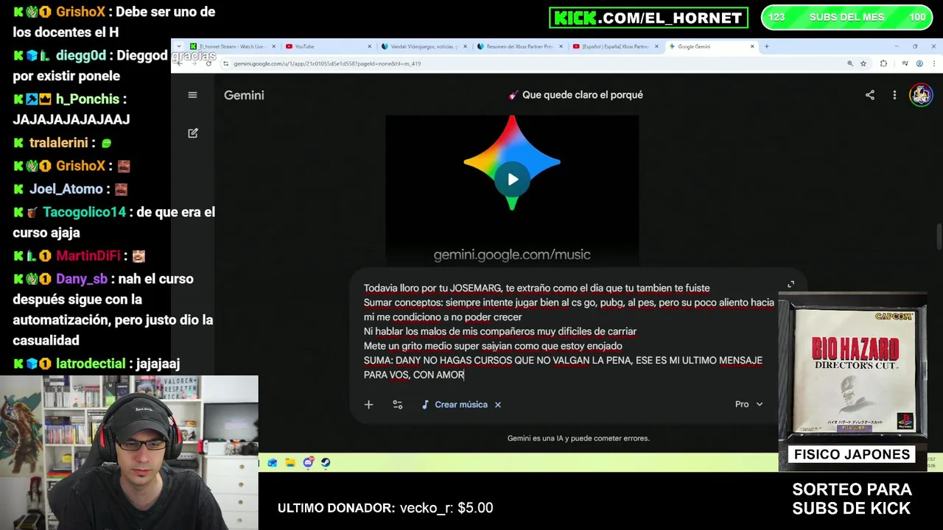Open the media control icon in toolbar
The height and width of the screenshot is (530, 943).
905,63
